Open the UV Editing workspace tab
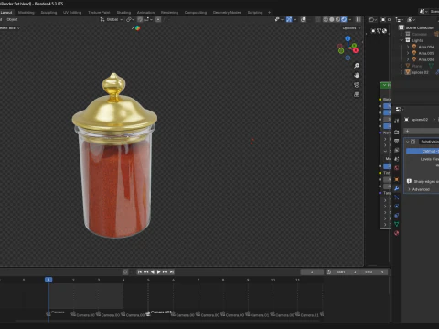Viewport: 439px width, 329px height. tap(72, 13)
